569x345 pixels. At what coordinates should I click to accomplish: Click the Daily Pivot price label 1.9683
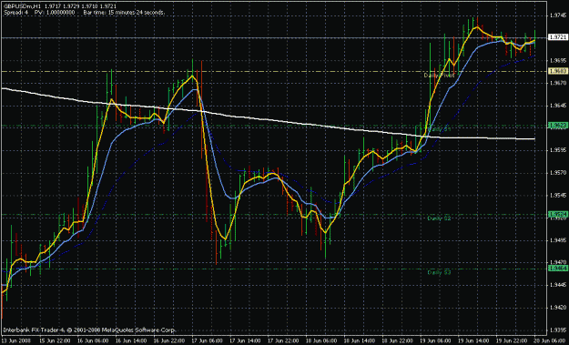[558, 72]
